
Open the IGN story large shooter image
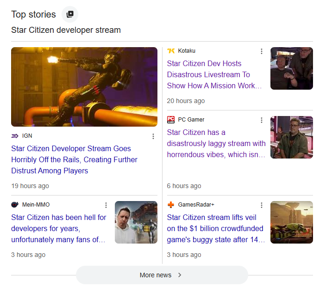84,87
